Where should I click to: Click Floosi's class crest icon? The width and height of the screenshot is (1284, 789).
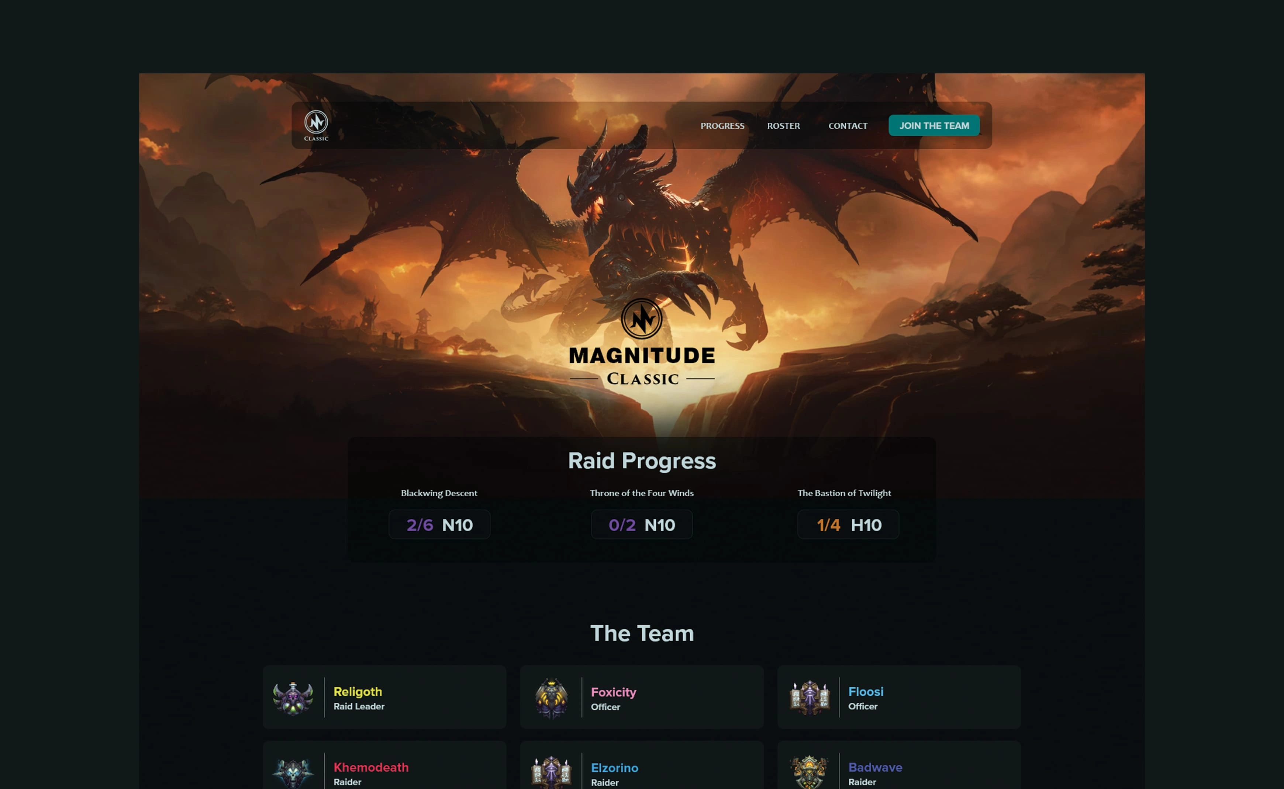coord(810,698)
